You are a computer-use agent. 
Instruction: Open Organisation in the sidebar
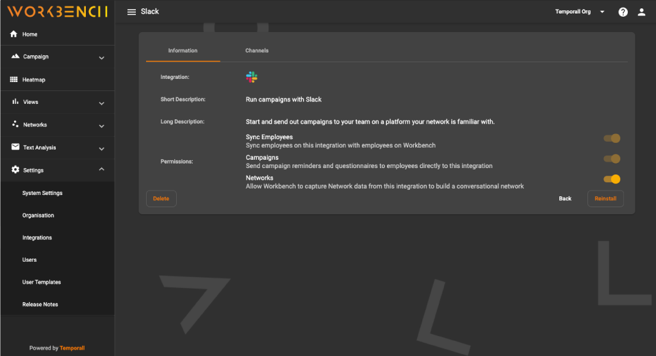pos(38,216)
